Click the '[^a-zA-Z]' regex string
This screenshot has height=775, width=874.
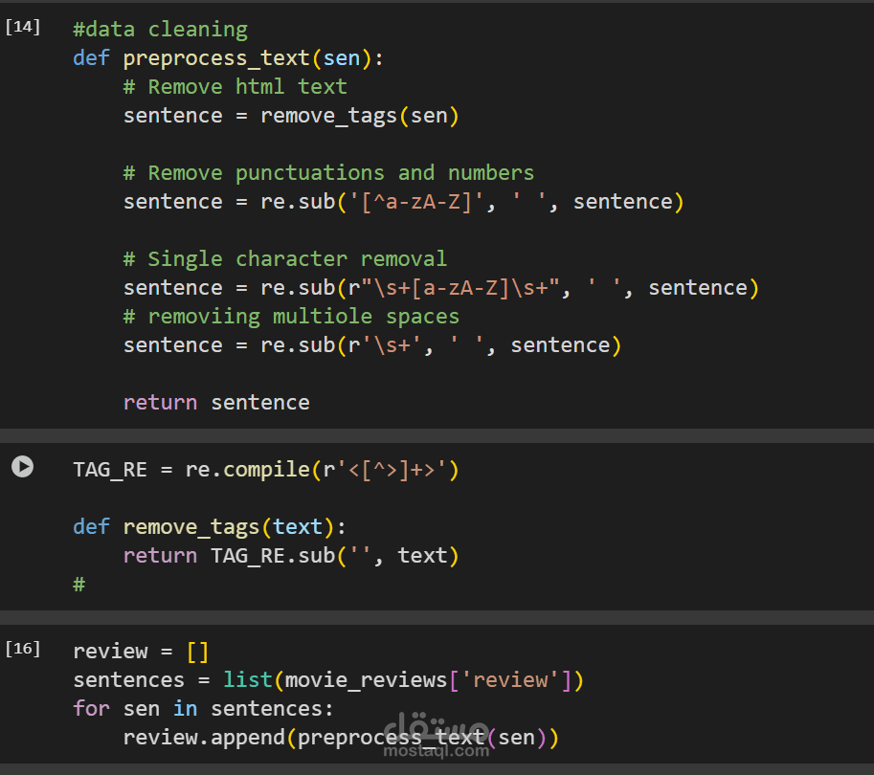click(x=416, y=202)
